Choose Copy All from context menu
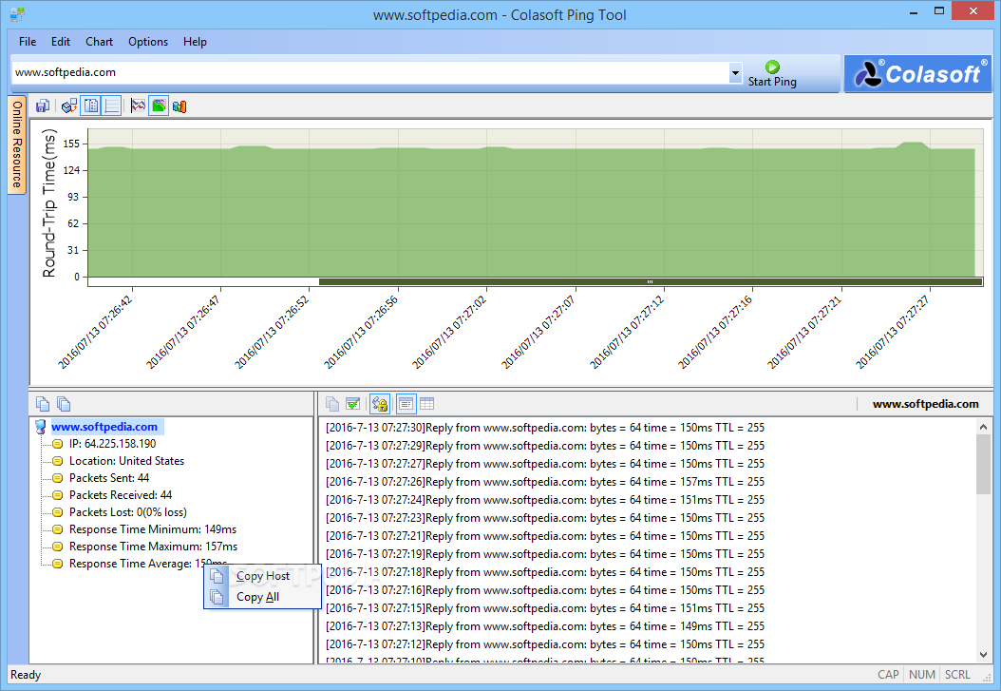Viewport: 1001px width, 691px height. click(x=262, y=597)
